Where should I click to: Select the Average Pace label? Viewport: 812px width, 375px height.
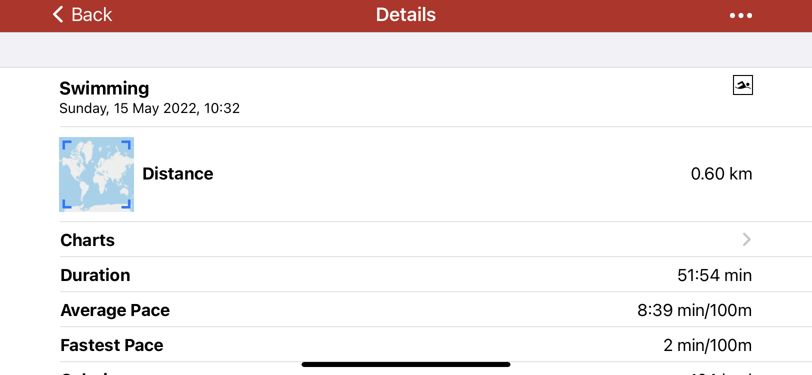click(115, 310)
